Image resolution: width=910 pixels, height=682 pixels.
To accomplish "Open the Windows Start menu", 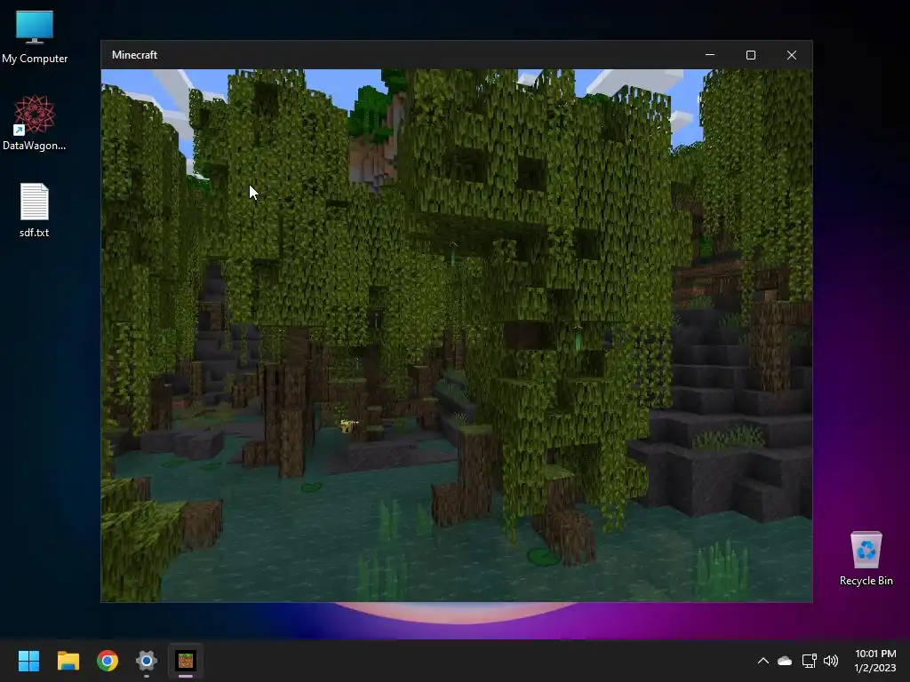I will click(28, 661).
